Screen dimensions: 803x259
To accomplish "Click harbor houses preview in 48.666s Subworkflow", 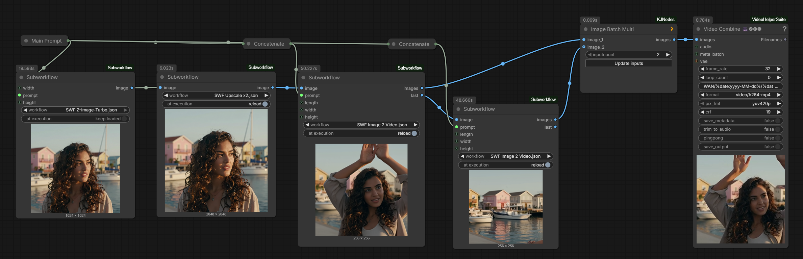I will pyautogui.click(x=506, y=207).
